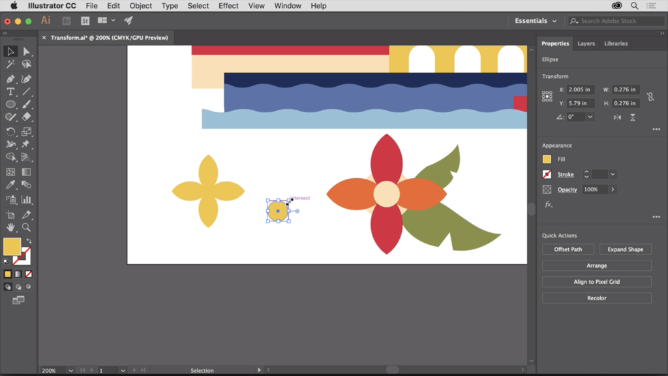Open the Essentials workspace switcher

(536, 21)
